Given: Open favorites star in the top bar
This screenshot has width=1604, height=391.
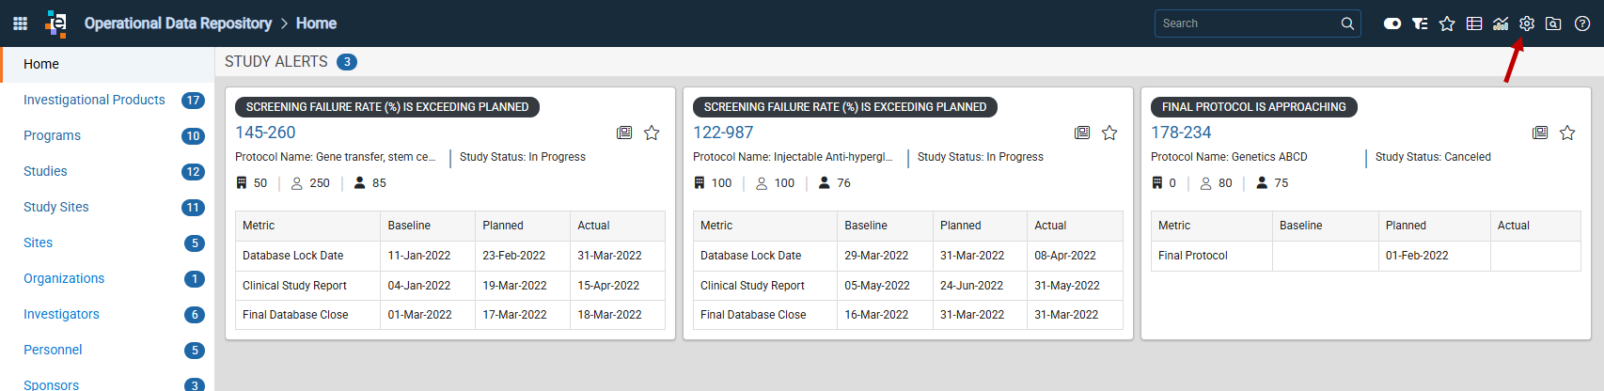Looking at the screenshot, I should tap(1447, 23).
